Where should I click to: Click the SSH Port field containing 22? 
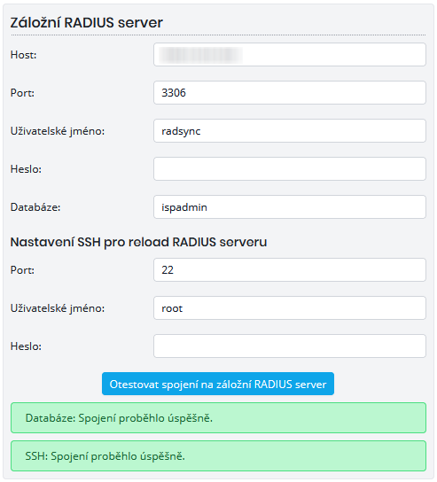290,270
